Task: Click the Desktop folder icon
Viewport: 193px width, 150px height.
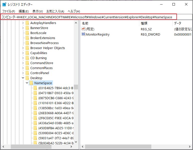Action: (27, 78)
